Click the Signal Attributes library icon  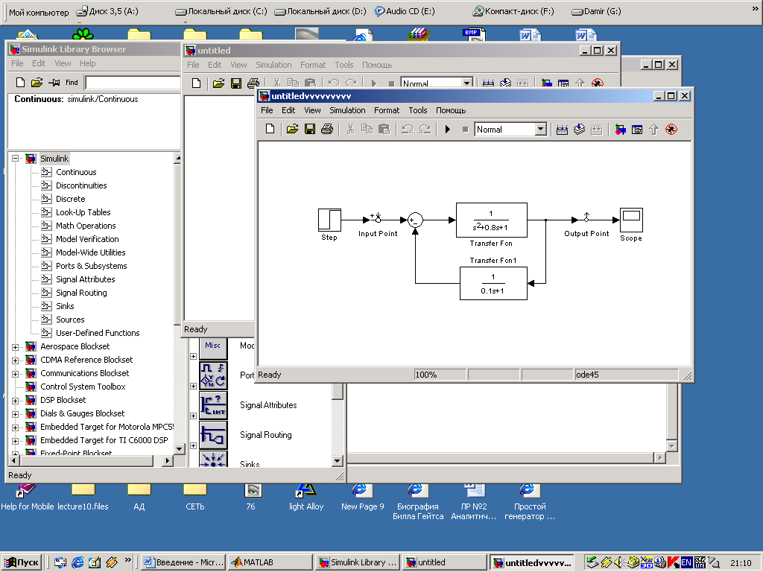tap(213, 405)
